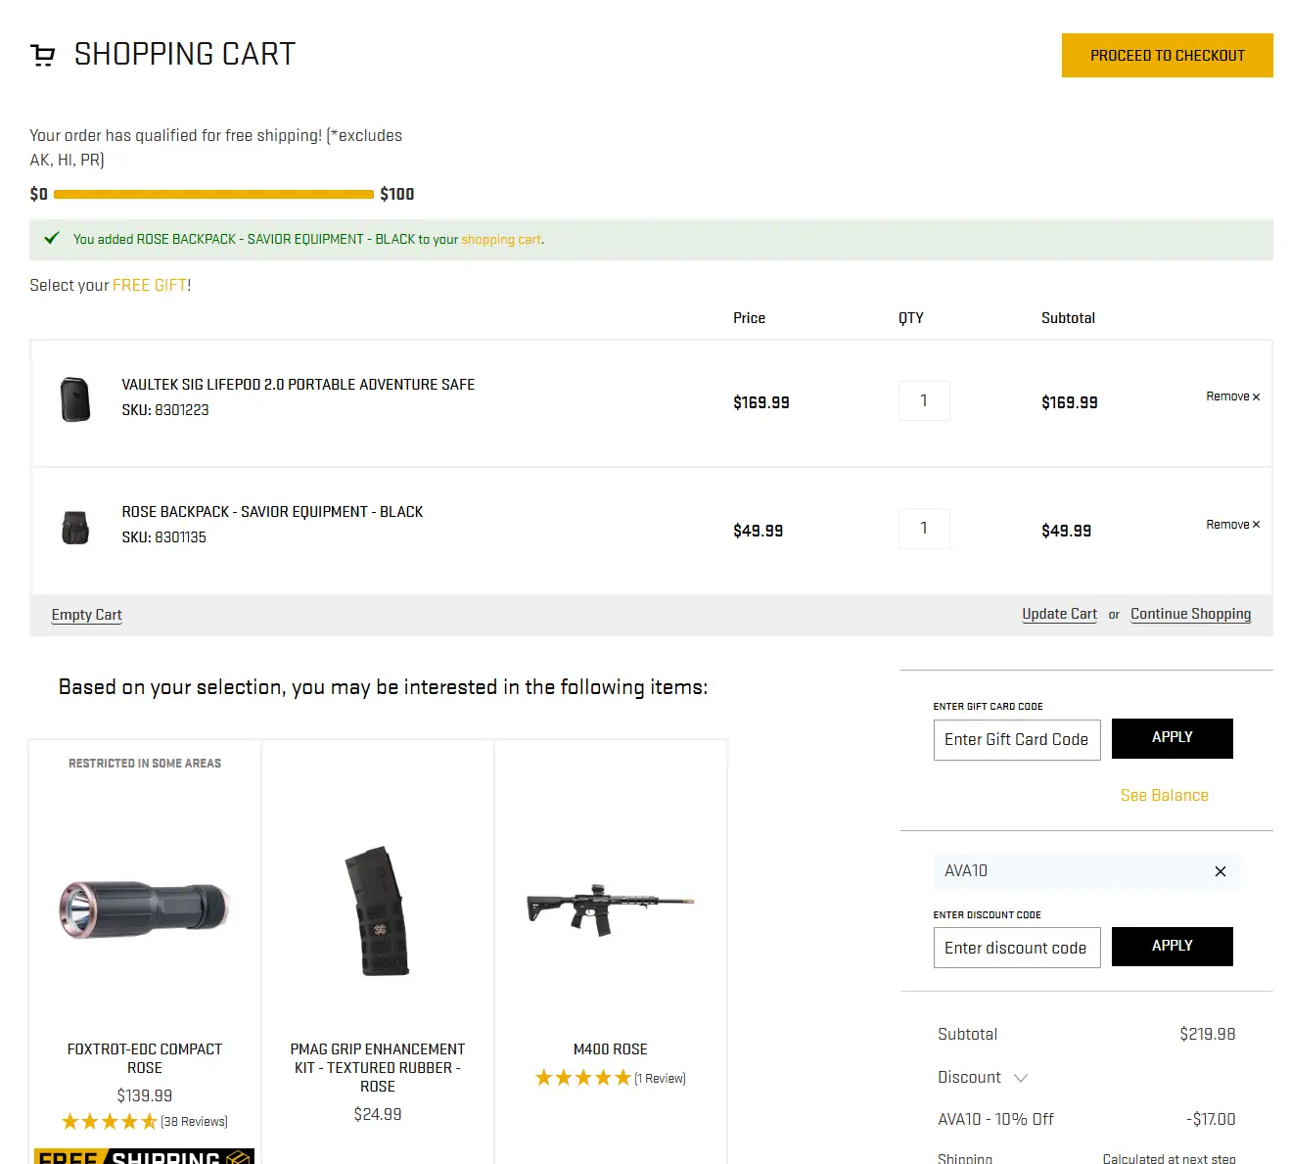
Task: Click the Vaultek Lifepod safe thumbnail
Action: 75,399
